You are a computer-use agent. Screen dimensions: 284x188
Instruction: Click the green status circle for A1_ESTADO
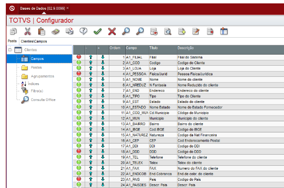[x=79, y=107]
